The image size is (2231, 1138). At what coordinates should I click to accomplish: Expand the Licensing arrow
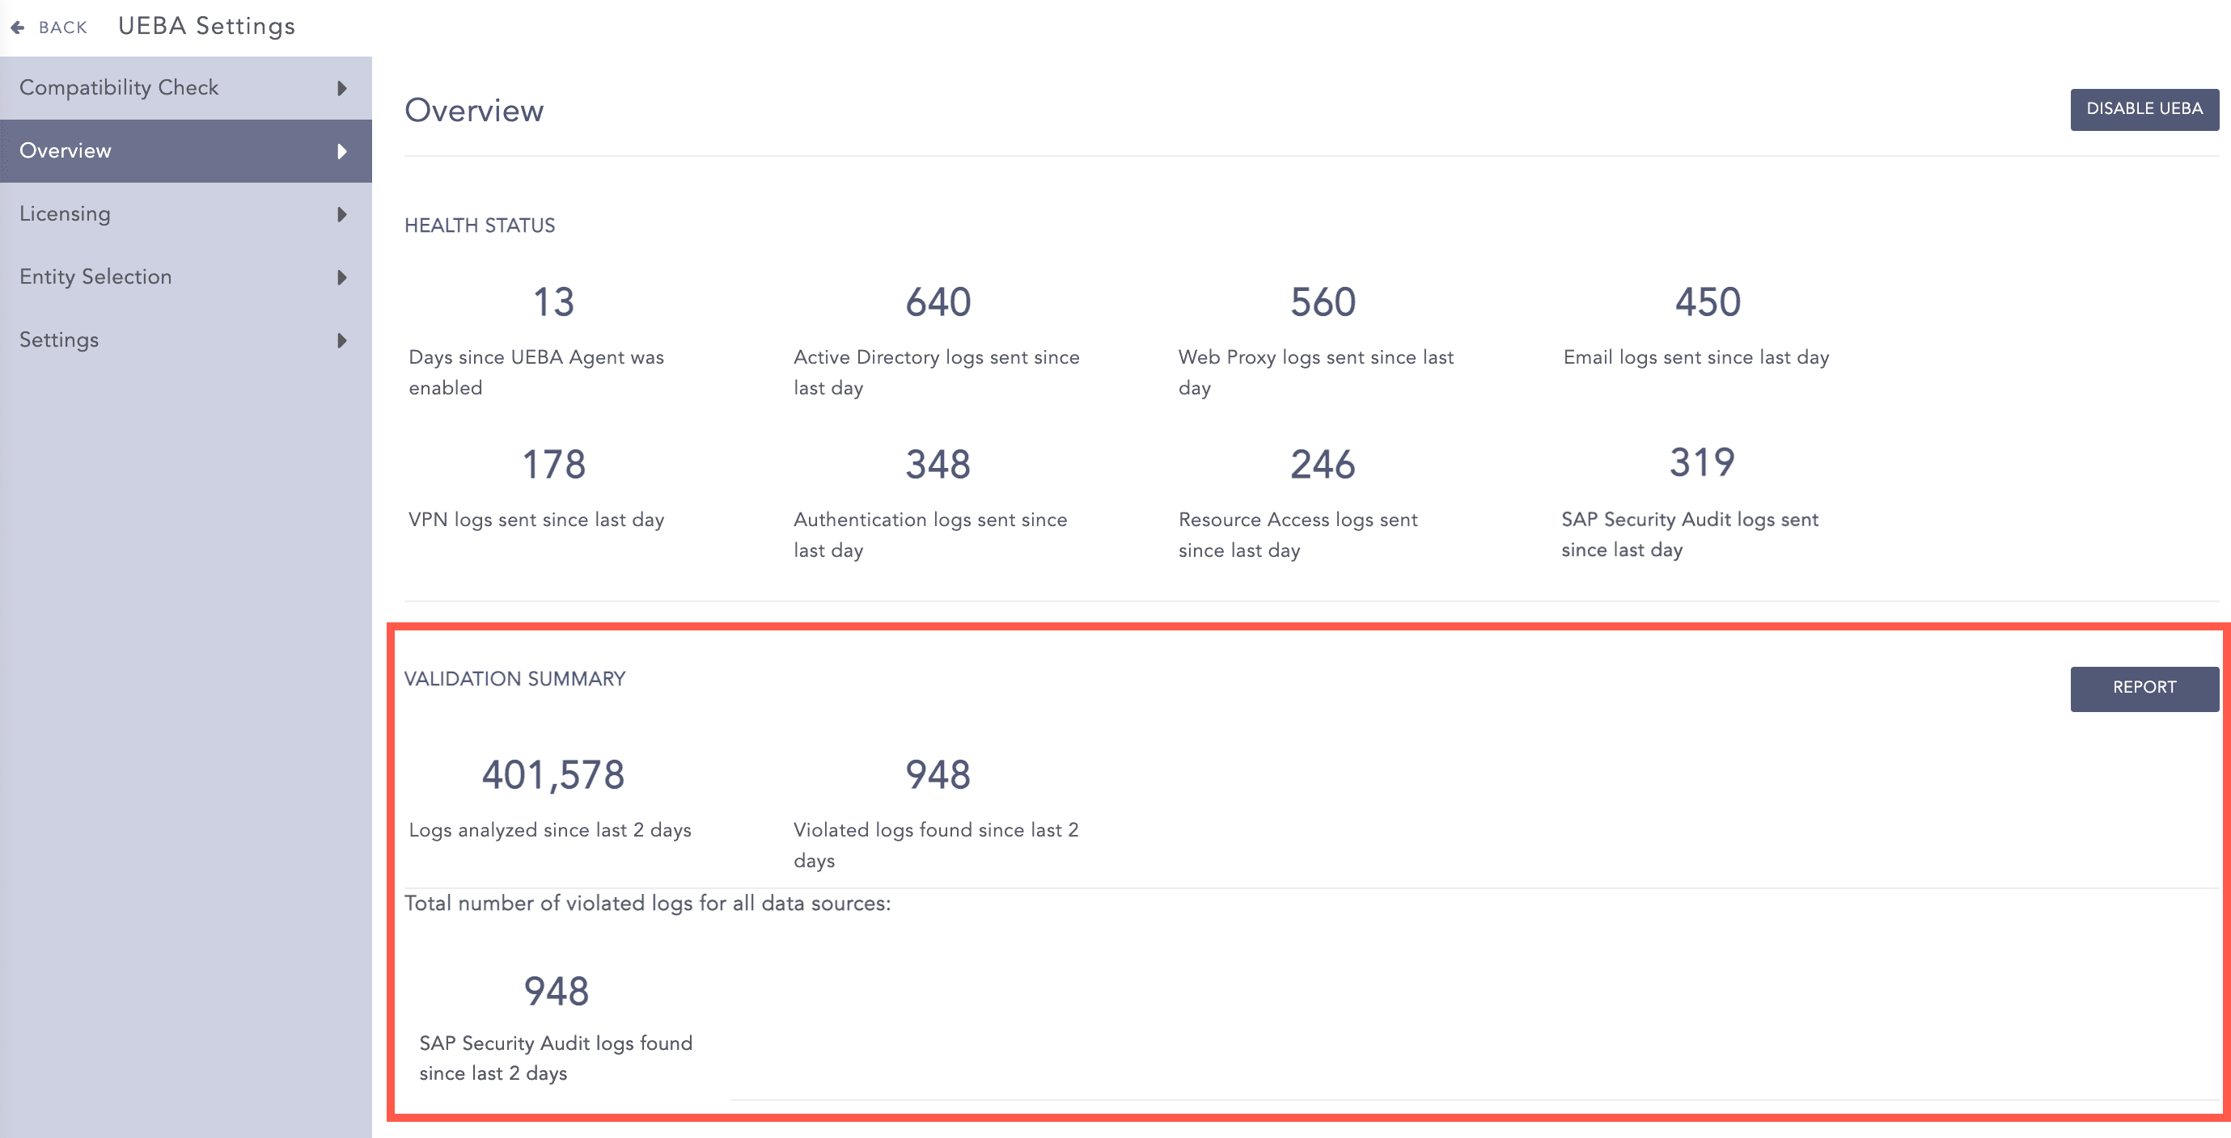(342, 215)
